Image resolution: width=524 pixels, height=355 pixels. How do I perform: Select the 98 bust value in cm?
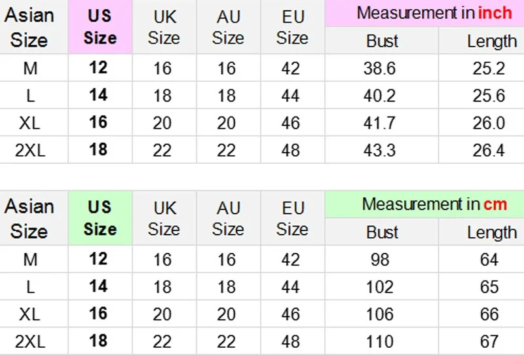click(x=380, y=259)
